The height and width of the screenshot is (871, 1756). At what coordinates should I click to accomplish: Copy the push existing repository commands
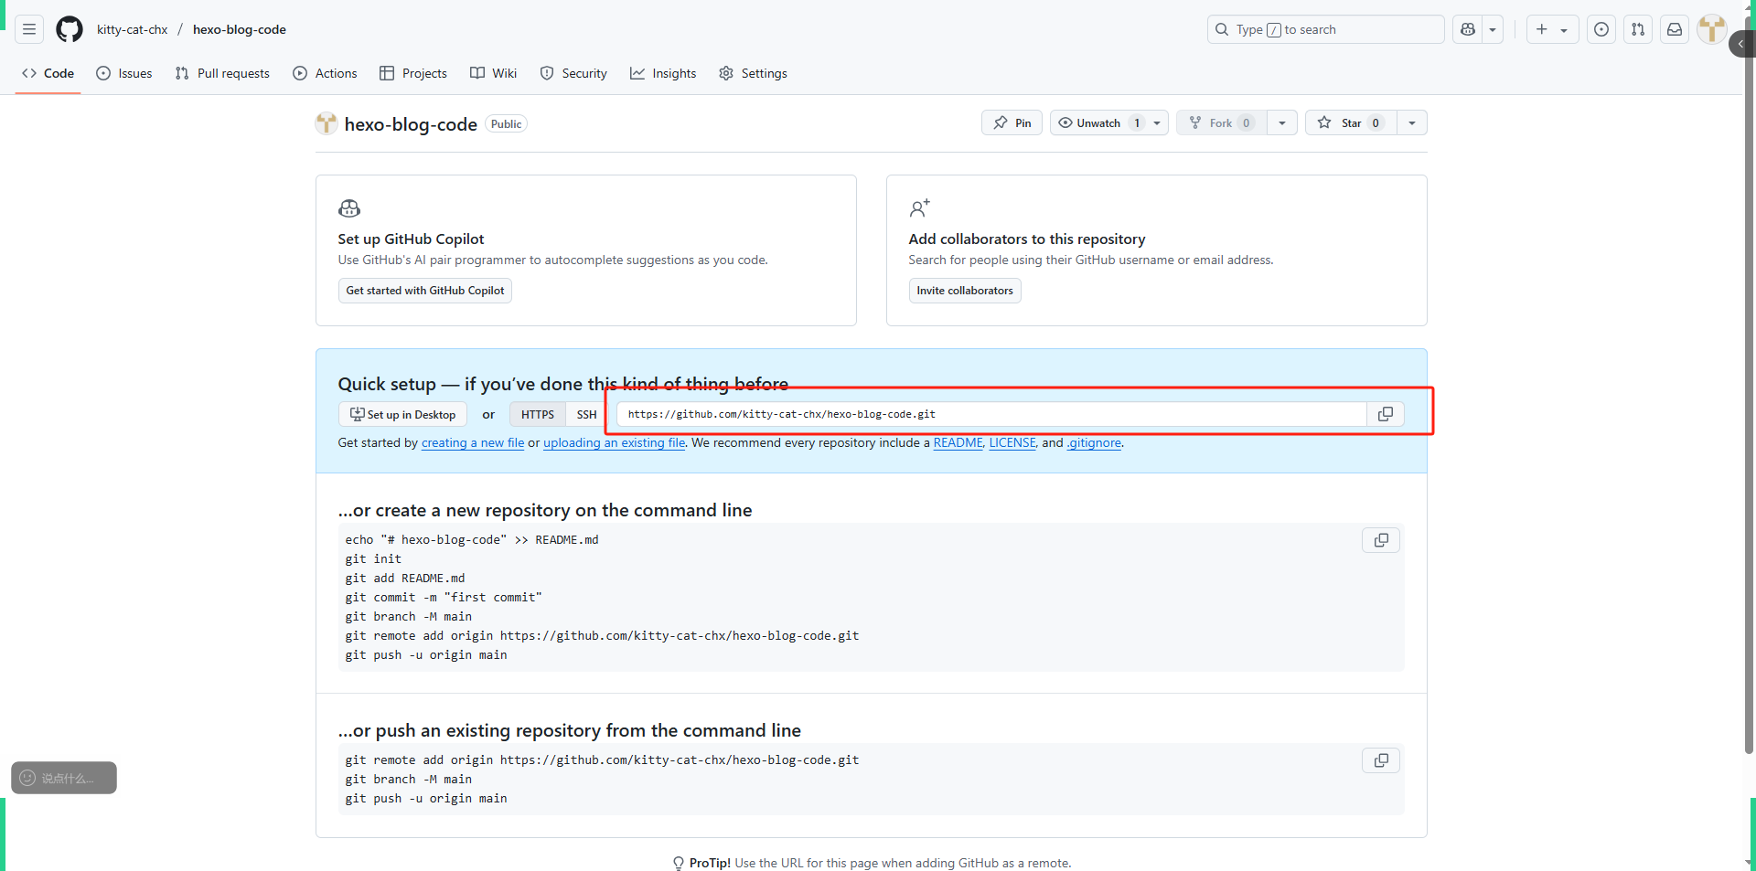(x=1381, y=760)
